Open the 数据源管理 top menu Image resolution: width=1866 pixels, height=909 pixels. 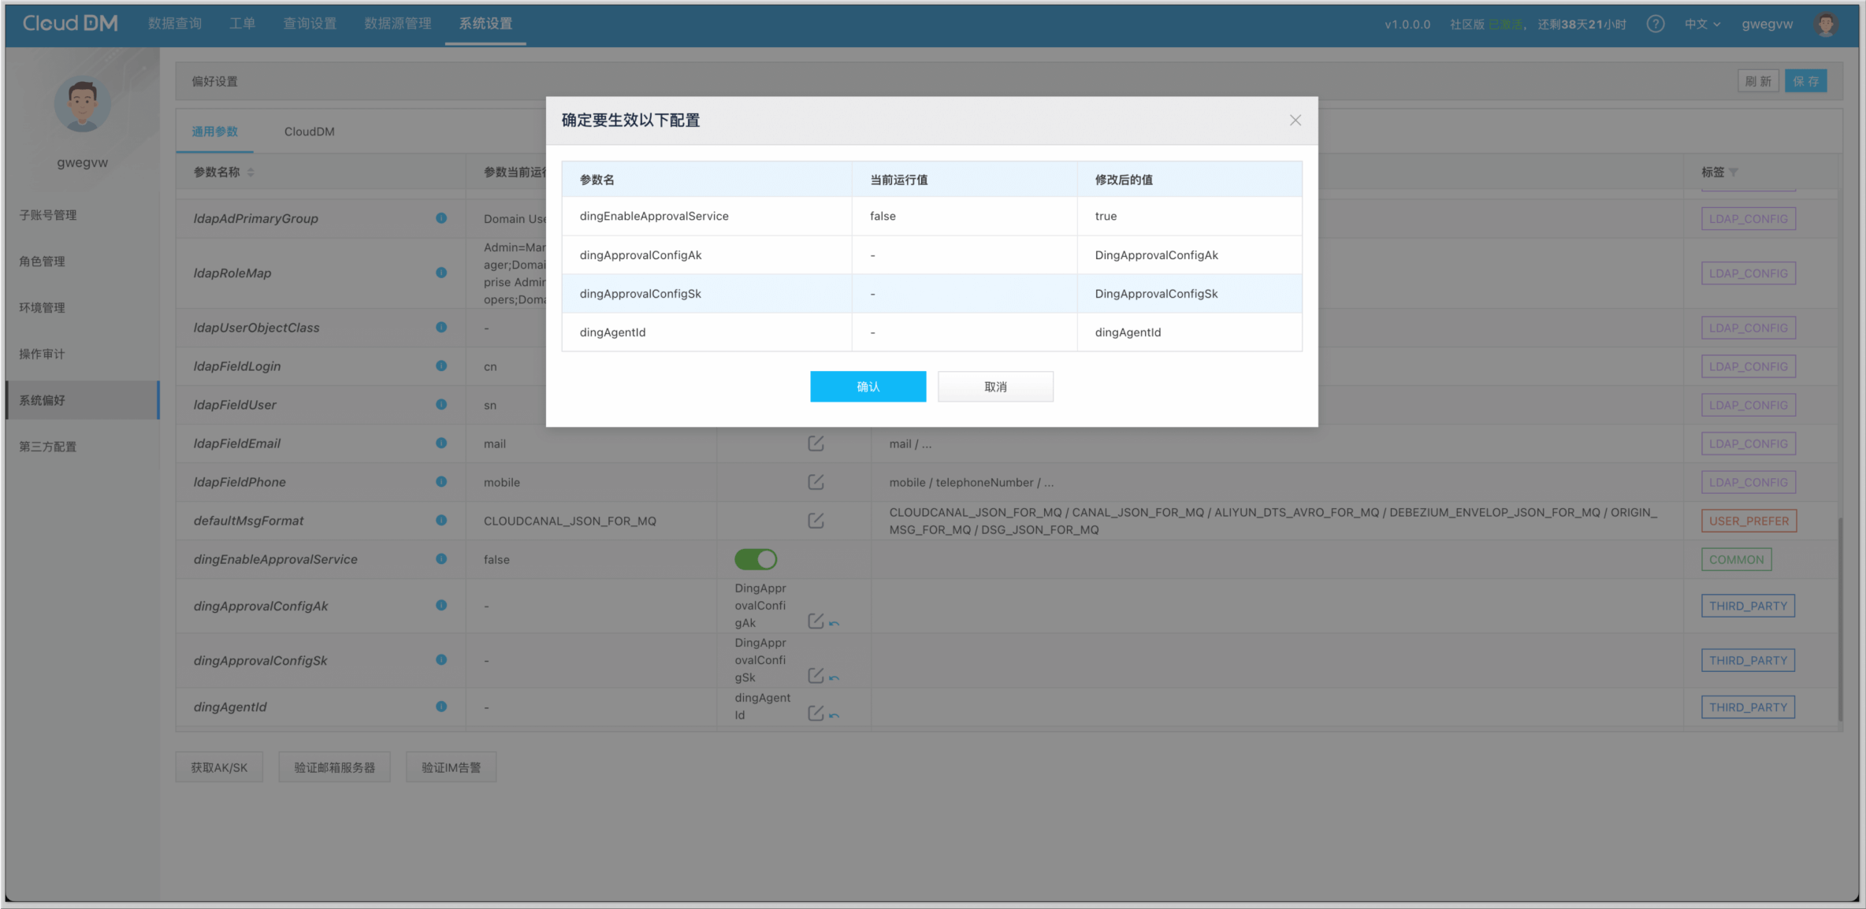click(x=397, y=24)
